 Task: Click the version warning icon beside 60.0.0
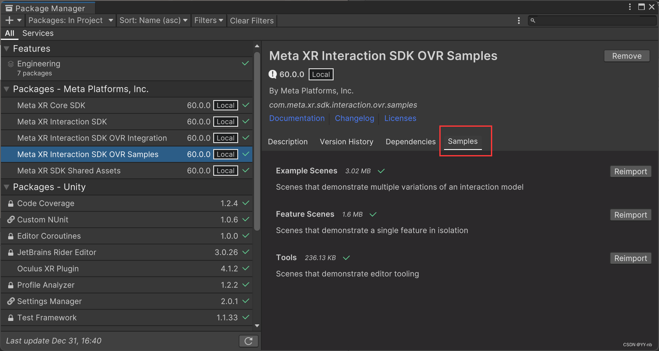point(273,74)
